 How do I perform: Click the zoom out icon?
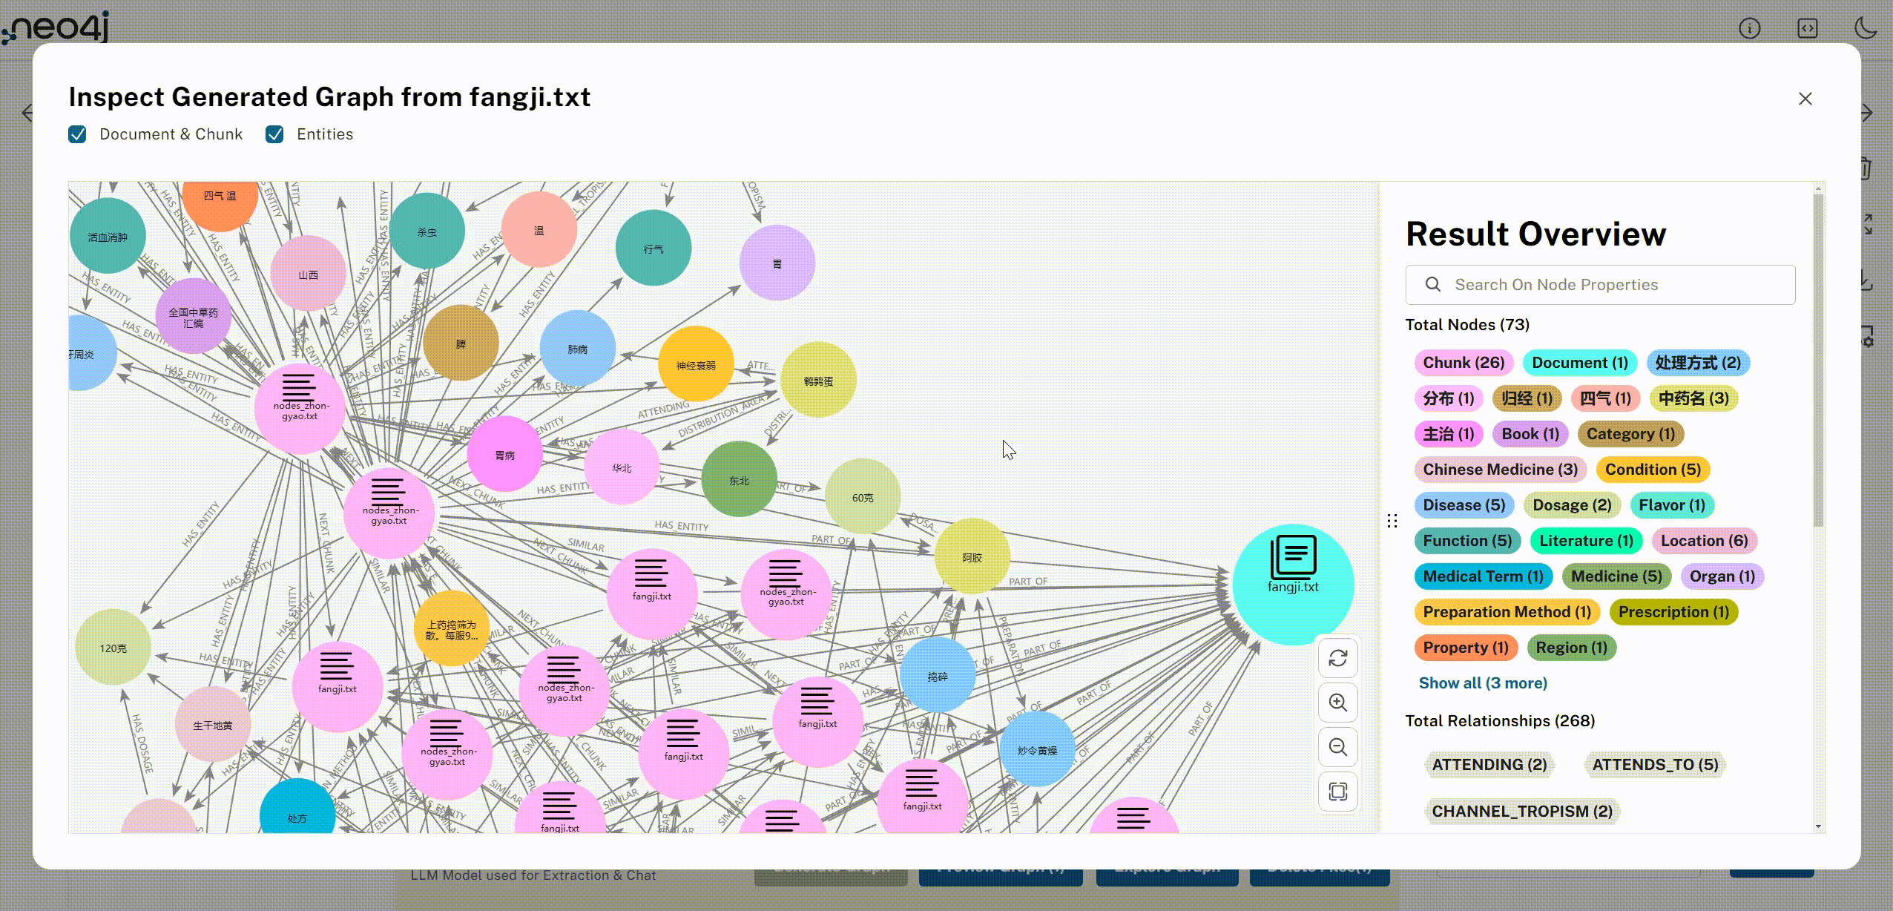(x=1337, y=748)
